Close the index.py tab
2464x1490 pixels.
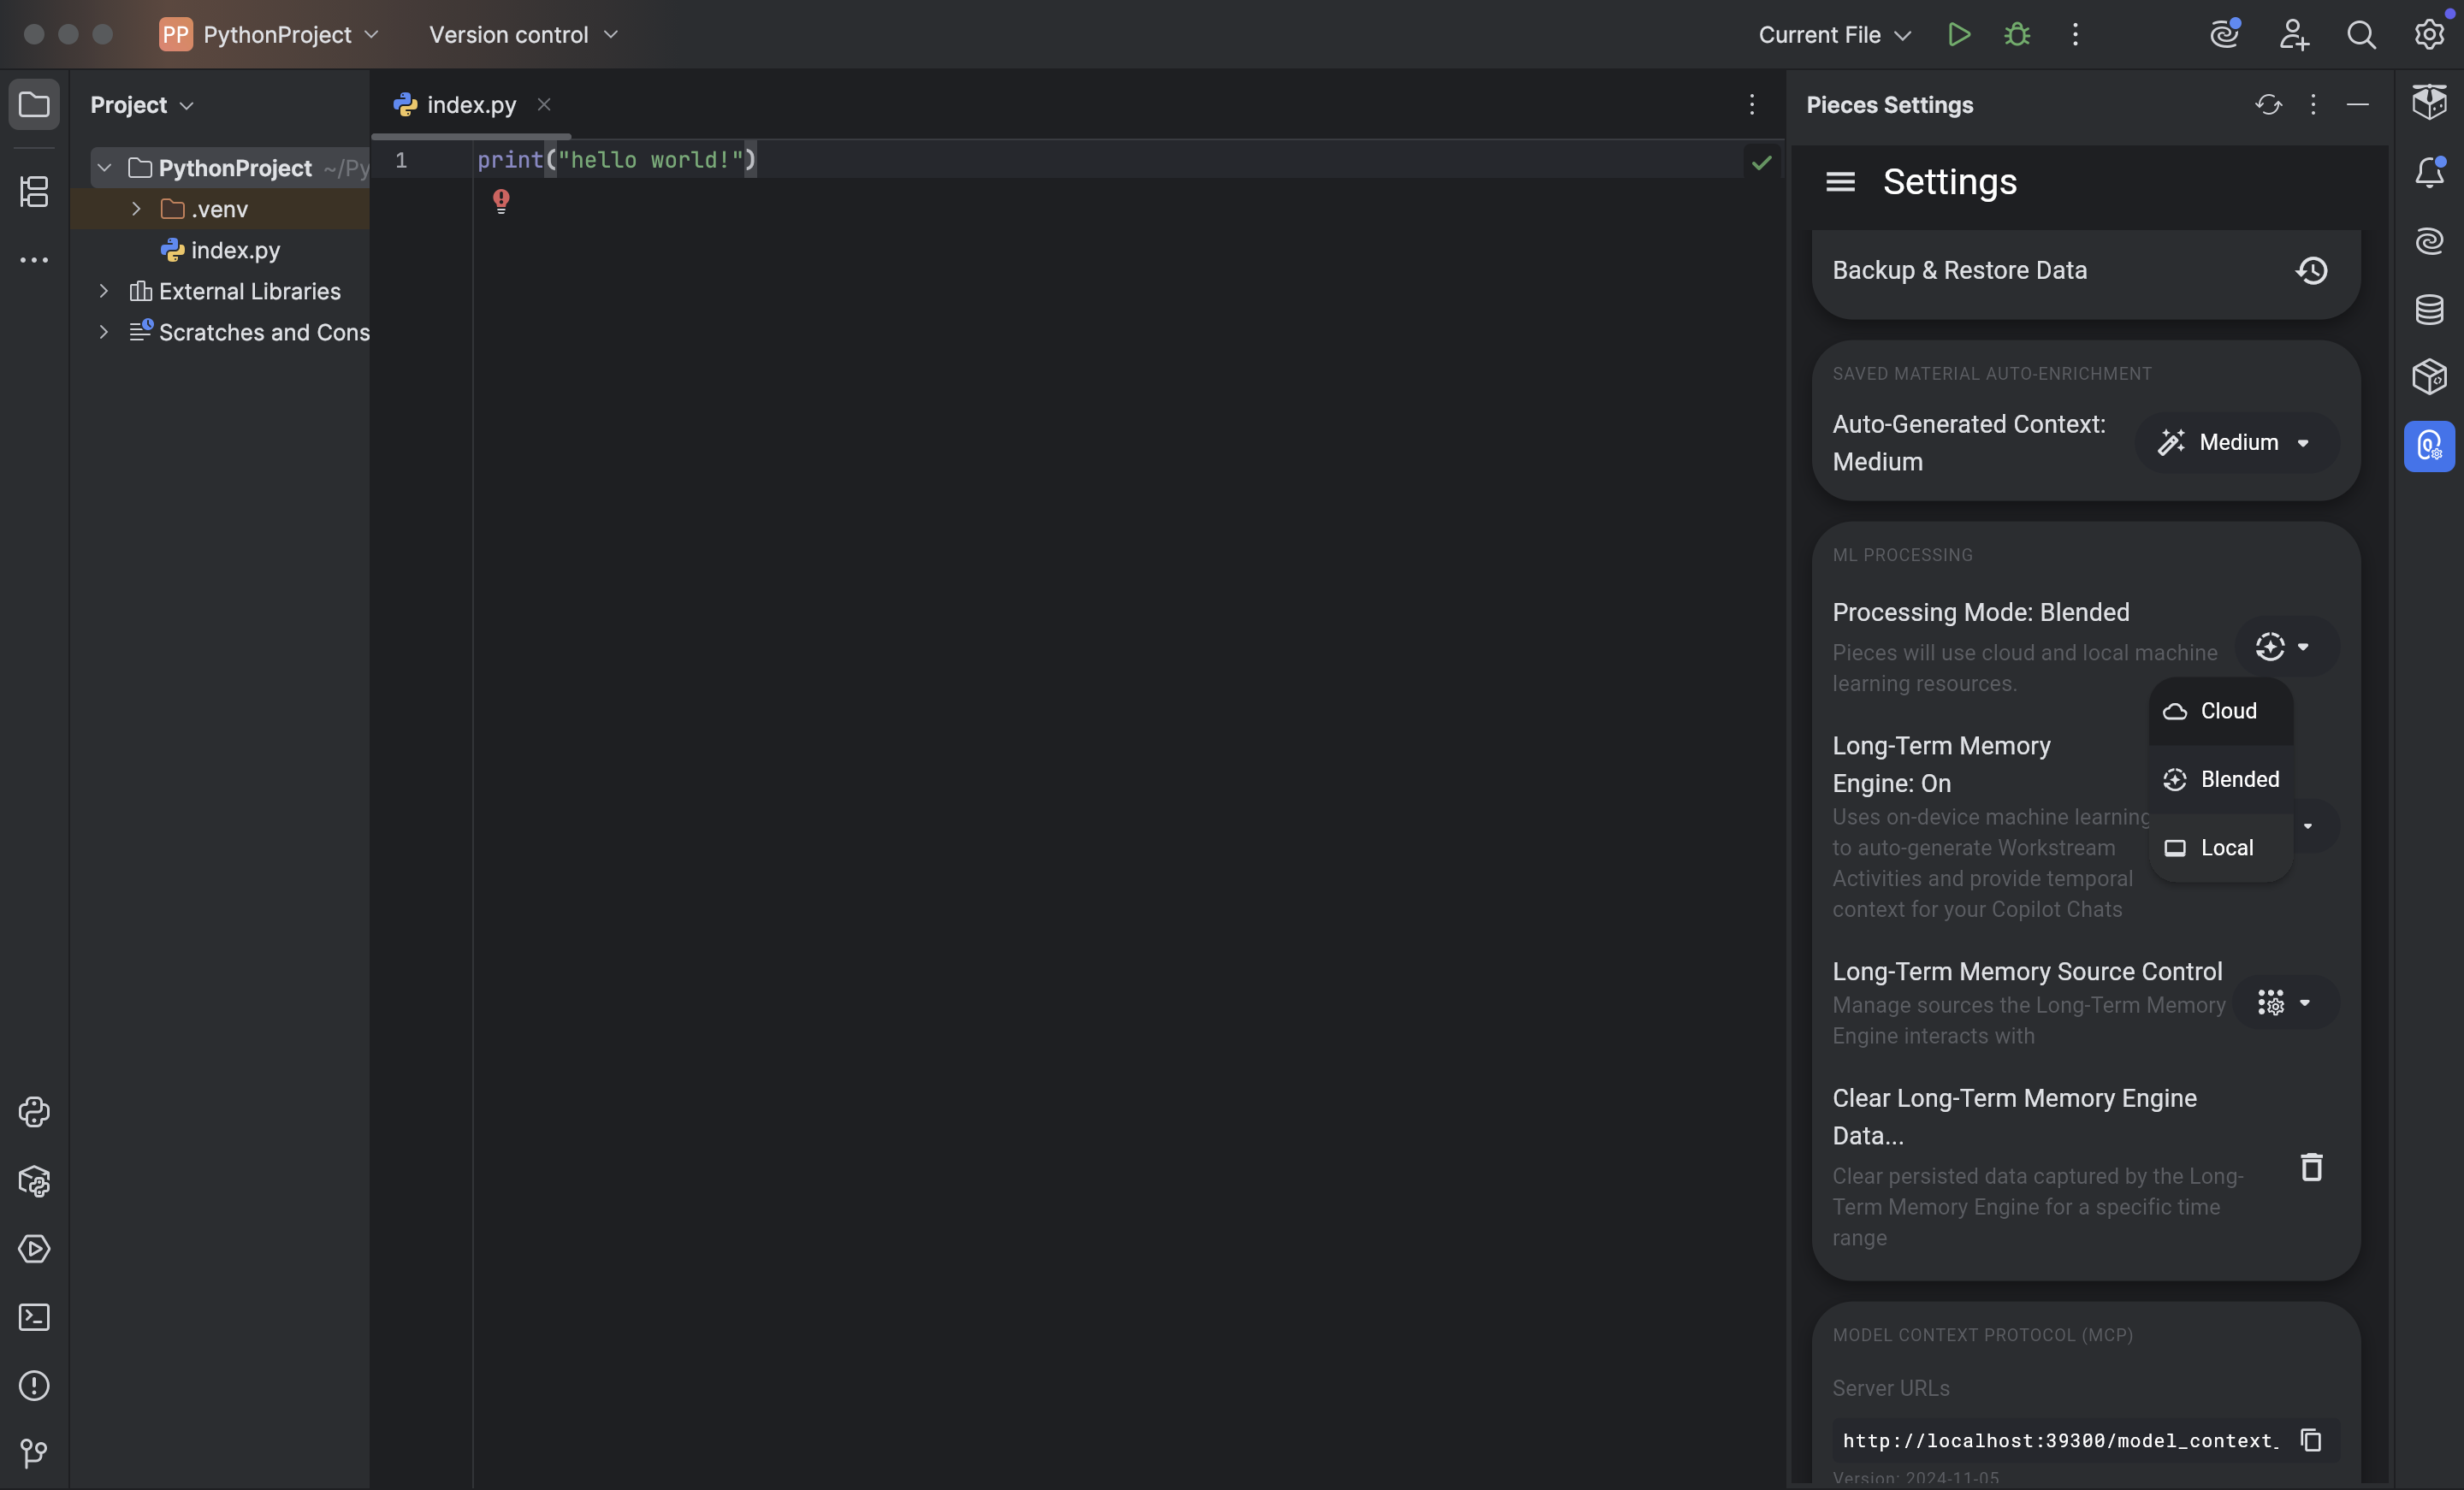(544, 104)
